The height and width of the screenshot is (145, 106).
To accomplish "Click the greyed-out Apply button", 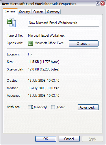I will 92,139.
